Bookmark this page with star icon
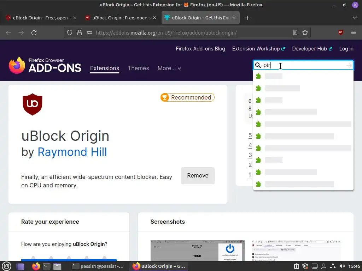 tap(305, 33)
